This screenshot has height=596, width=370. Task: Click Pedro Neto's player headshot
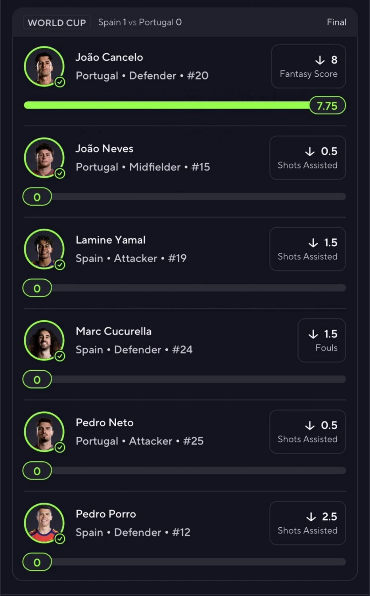(x=44, y=432)
